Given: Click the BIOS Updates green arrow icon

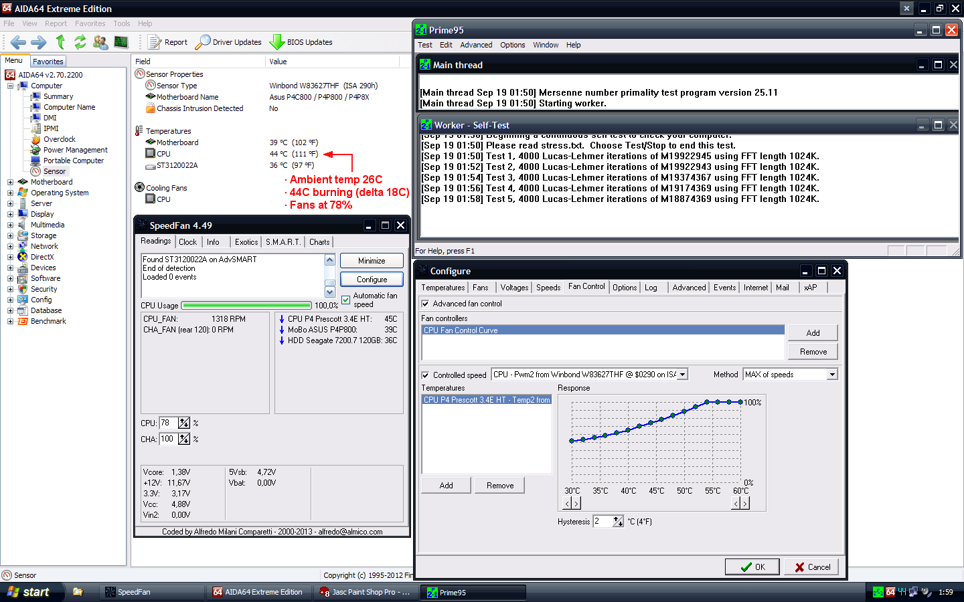Looking at the screenshot, I should (276, 42).
